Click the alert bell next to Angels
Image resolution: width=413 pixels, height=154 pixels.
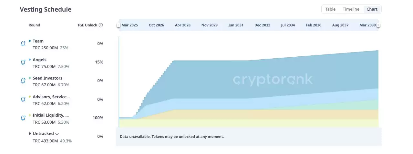23,63
